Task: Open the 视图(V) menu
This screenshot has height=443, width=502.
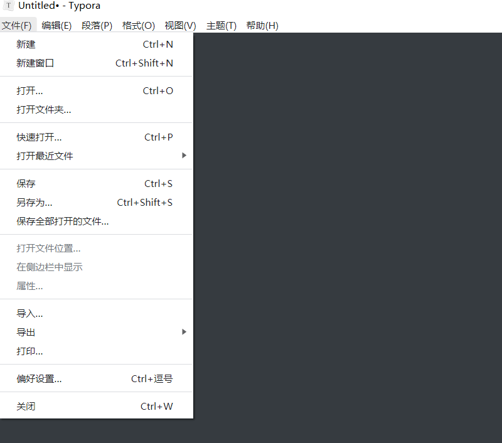Action: point(180,25)
